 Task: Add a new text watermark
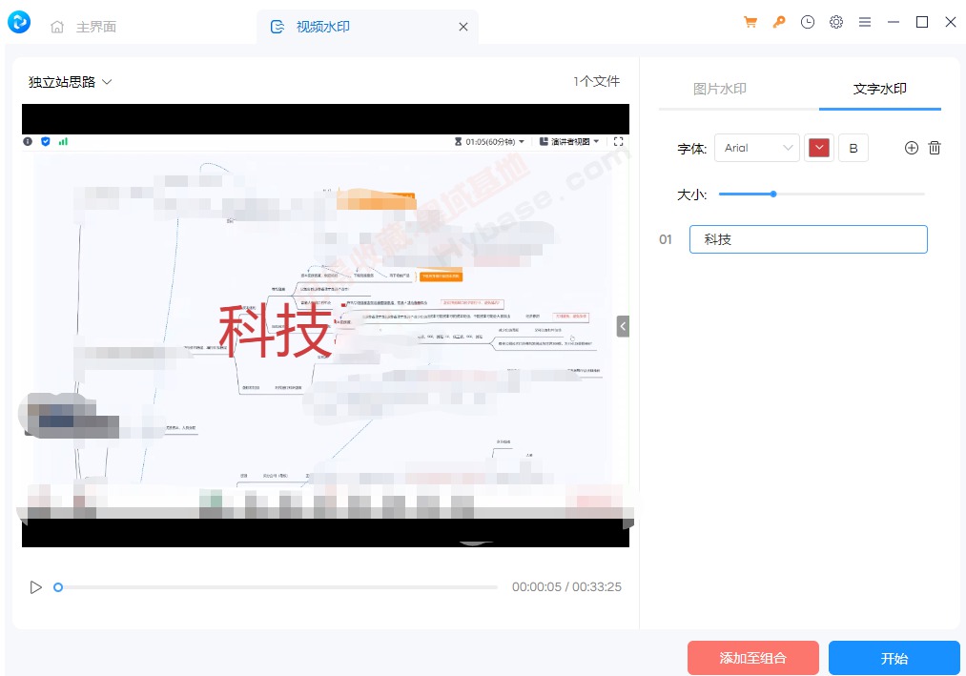(x=912, y=148)
